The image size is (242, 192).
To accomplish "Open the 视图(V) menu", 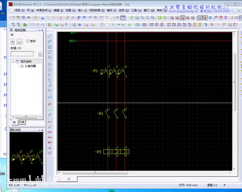I will click(x=71, y=10).
